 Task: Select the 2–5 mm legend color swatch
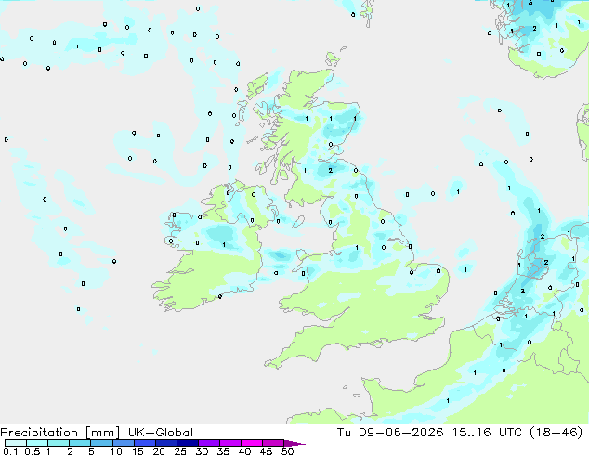pos(80,443)
